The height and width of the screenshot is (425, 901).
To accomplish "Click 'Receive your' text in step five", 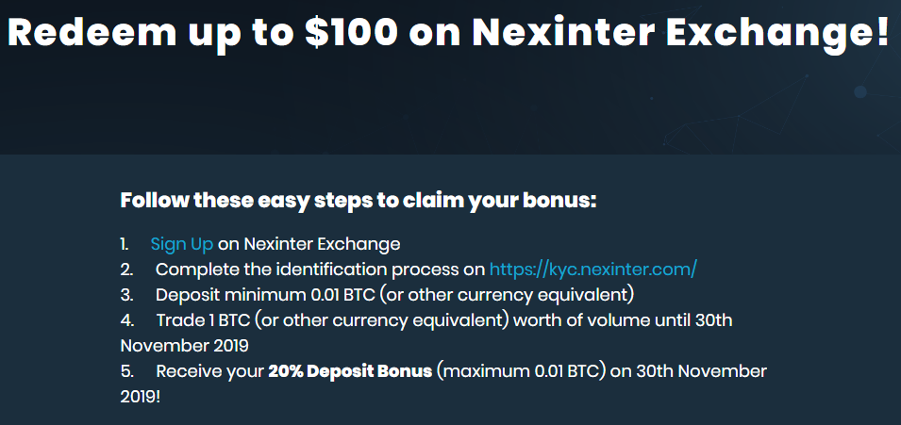I will [209, 371].
